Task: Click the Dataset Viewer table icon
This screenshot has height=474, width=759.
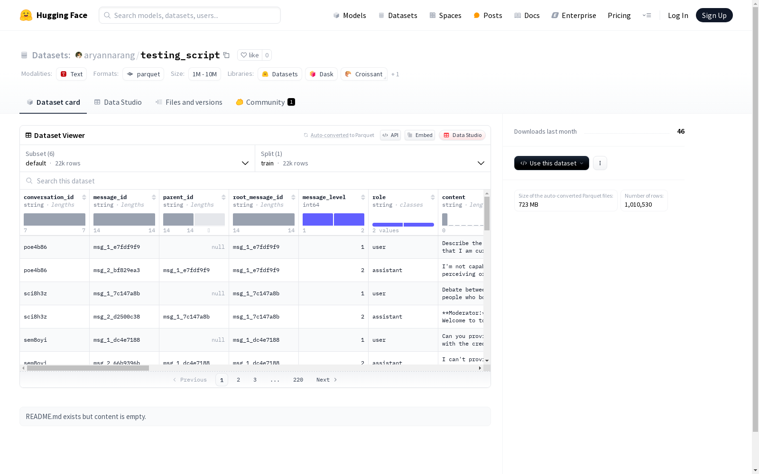Action: coord(28,135)
